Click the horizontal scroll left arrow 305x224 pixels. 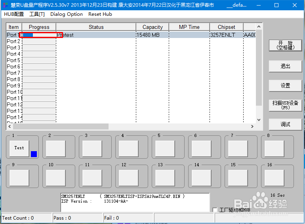10,127
